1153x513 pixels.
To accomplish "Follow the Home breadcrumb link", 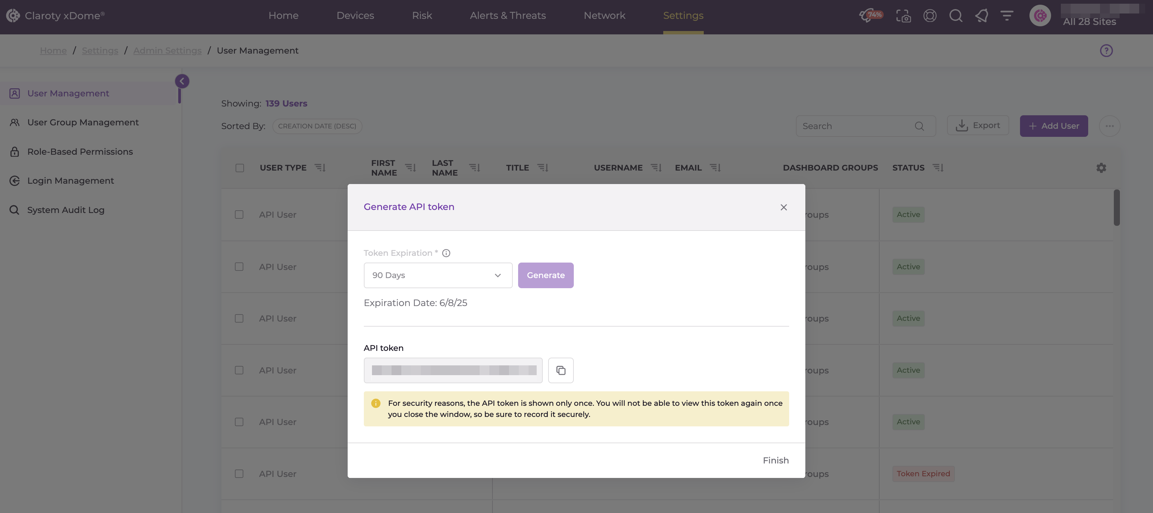I will (53, 51).
